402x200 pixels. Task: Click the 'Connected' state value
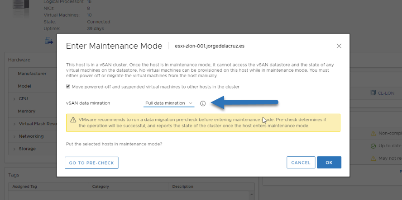click(98, 22)
